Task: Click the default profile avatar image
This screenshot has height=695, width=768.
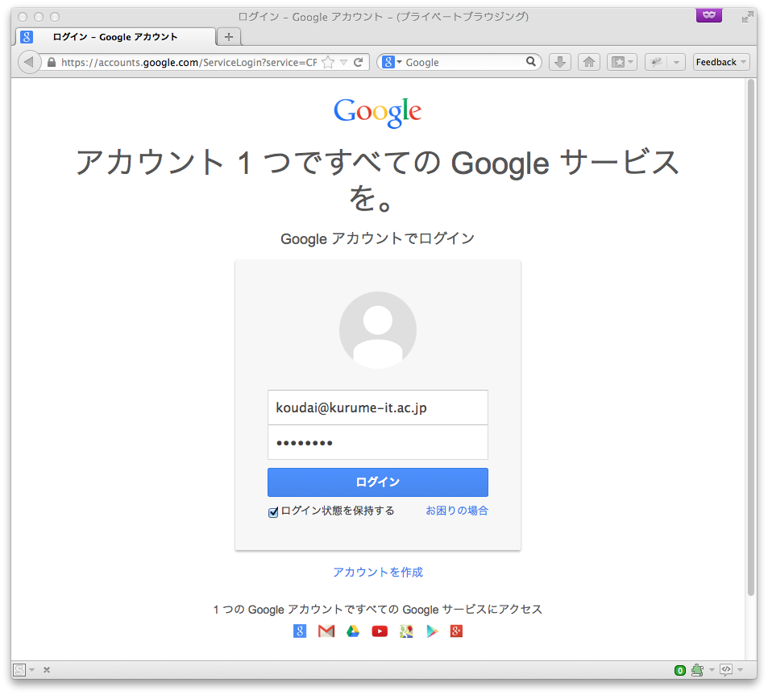Action: (378, 330)
